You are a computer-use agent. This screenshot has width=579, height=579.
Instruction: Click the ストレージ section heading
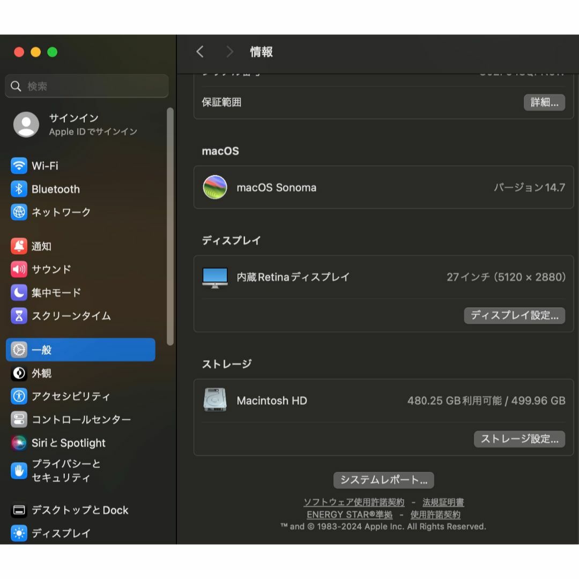(x=227, y=364)
